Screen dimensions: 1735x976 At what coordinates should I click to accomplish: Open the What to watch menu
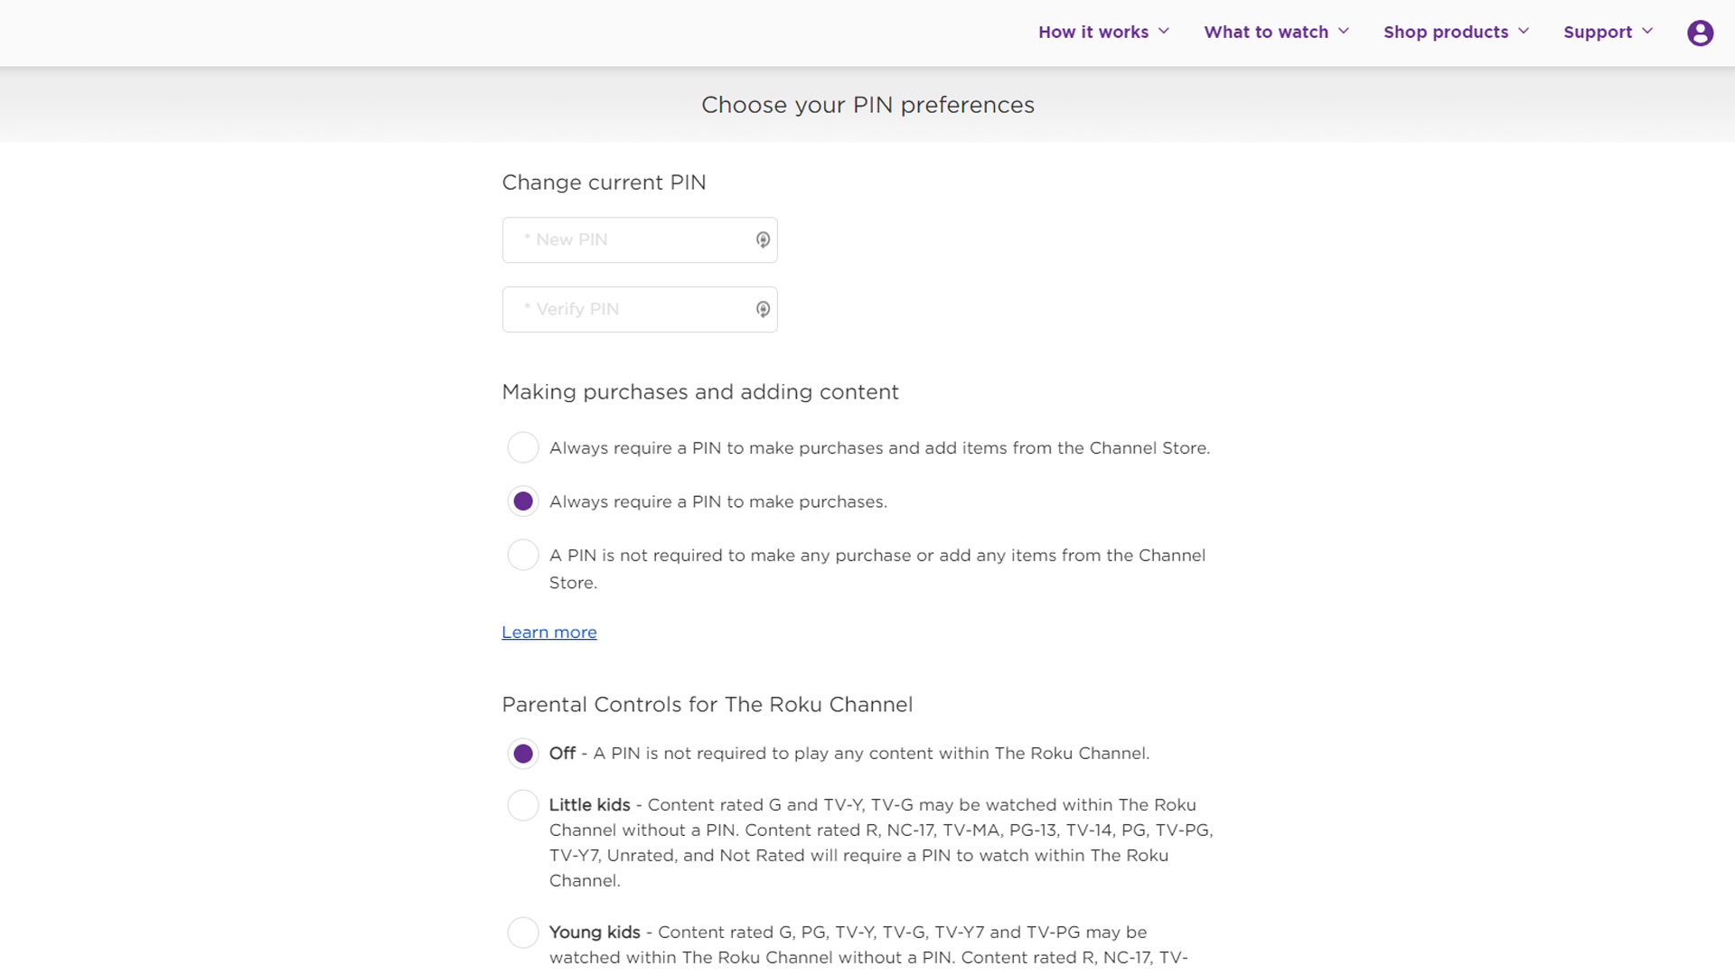point(1265,33)
